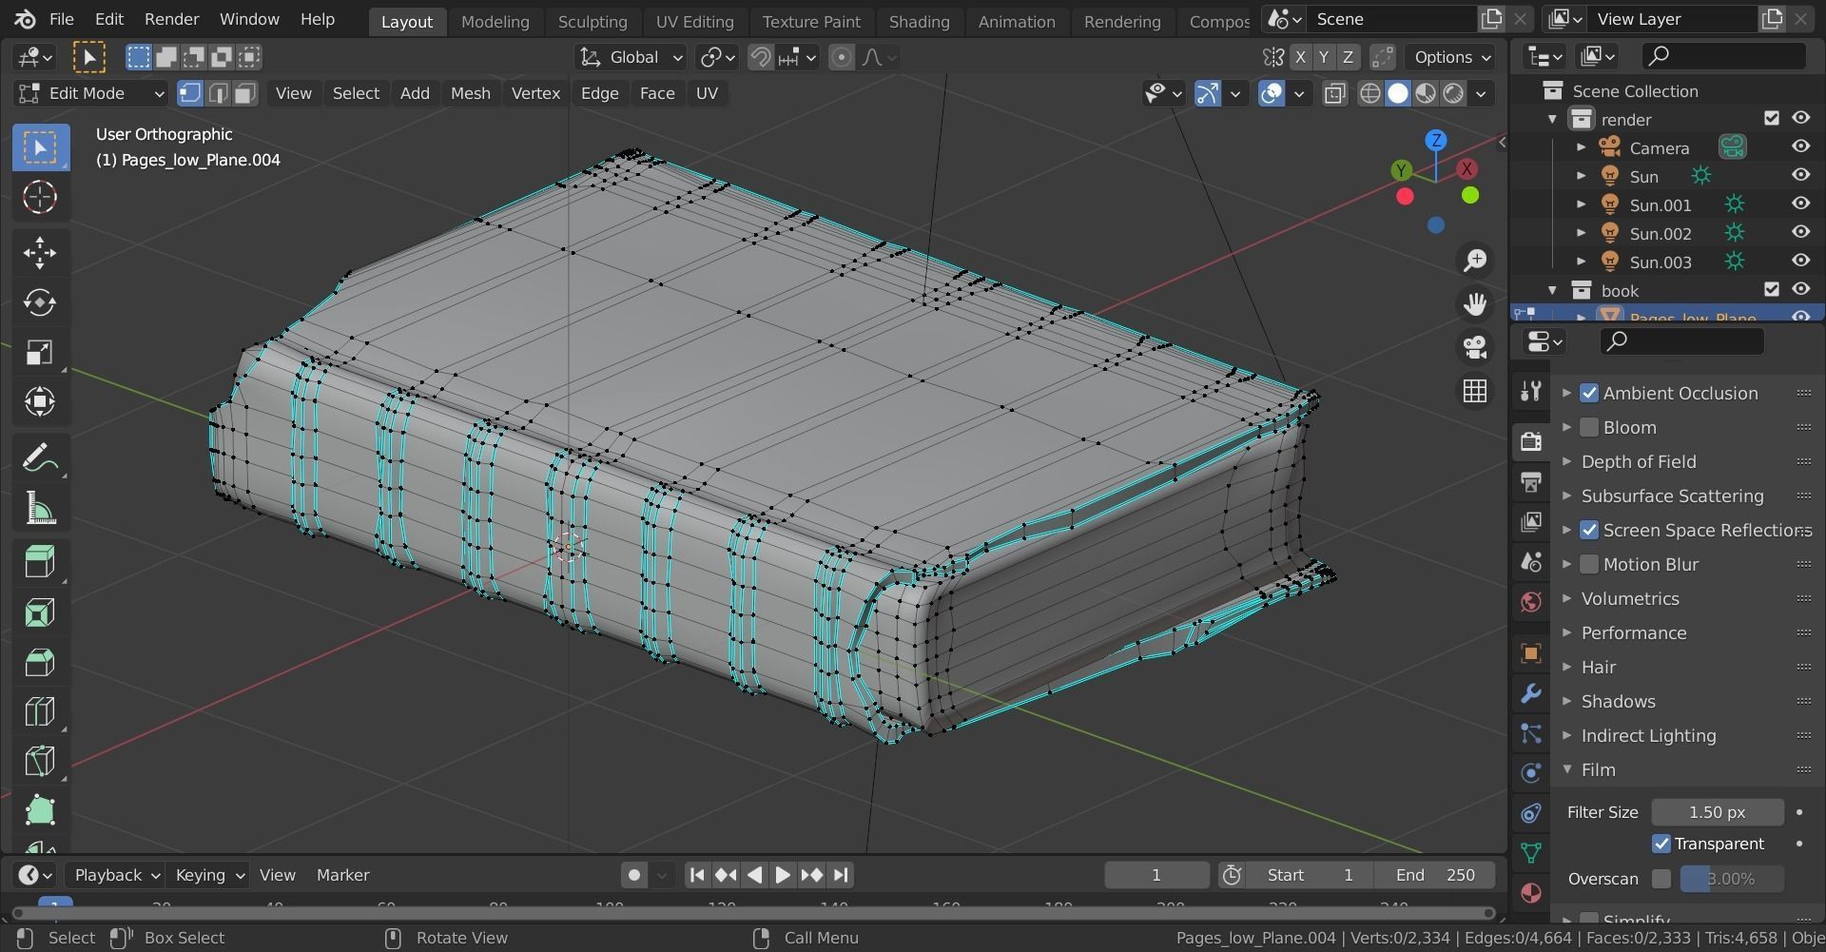Select the Annotate tool

tap(40, 458)
